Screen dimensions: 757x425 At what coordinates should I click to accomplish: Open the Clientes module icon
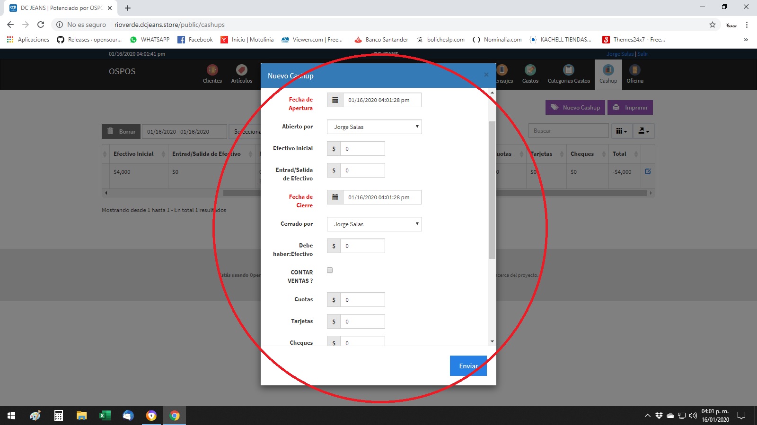pyautogui.click(x=212, y=73)
